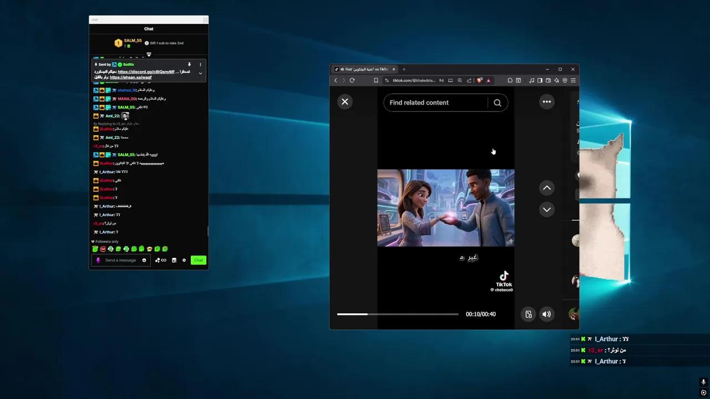Click the share icon in address bar
The image size is (710, 399).
click(469, 80)
